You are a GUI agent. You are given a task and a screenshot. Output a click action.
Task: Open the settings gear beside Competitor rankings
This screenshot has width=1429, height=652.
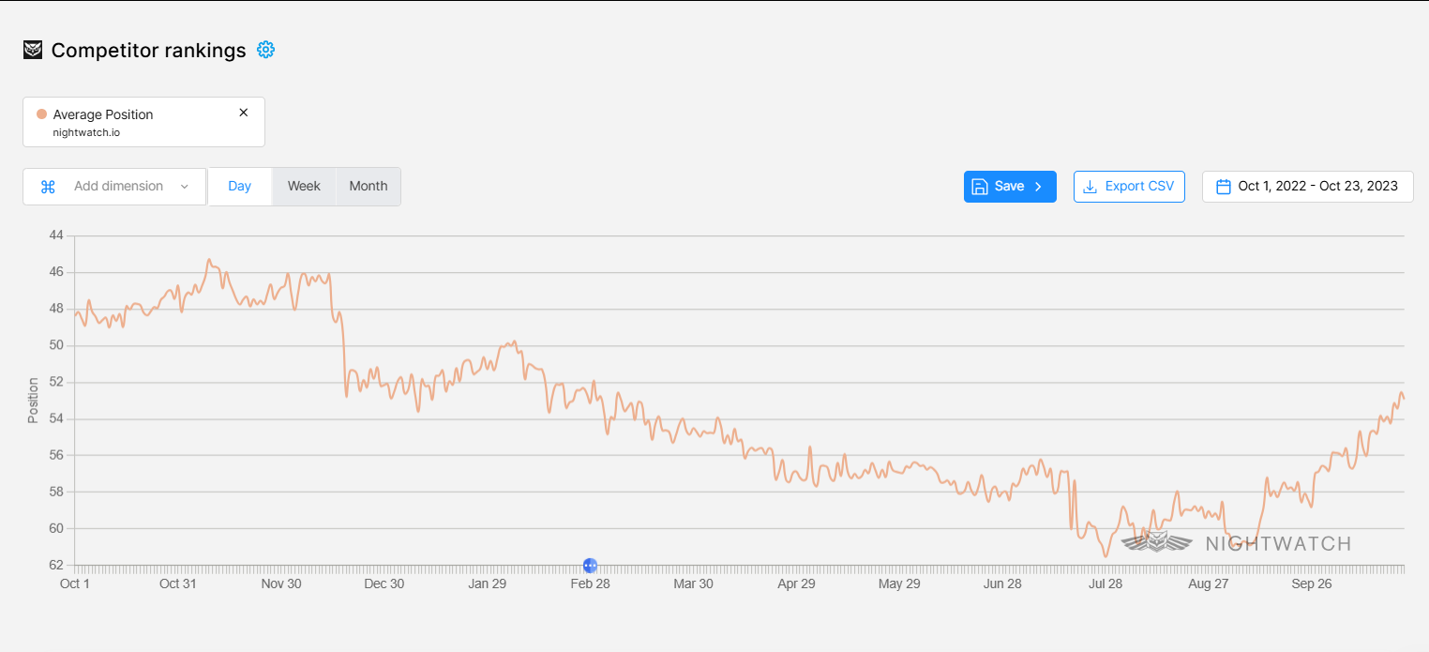pyautogui.click(x=265, y=50)
